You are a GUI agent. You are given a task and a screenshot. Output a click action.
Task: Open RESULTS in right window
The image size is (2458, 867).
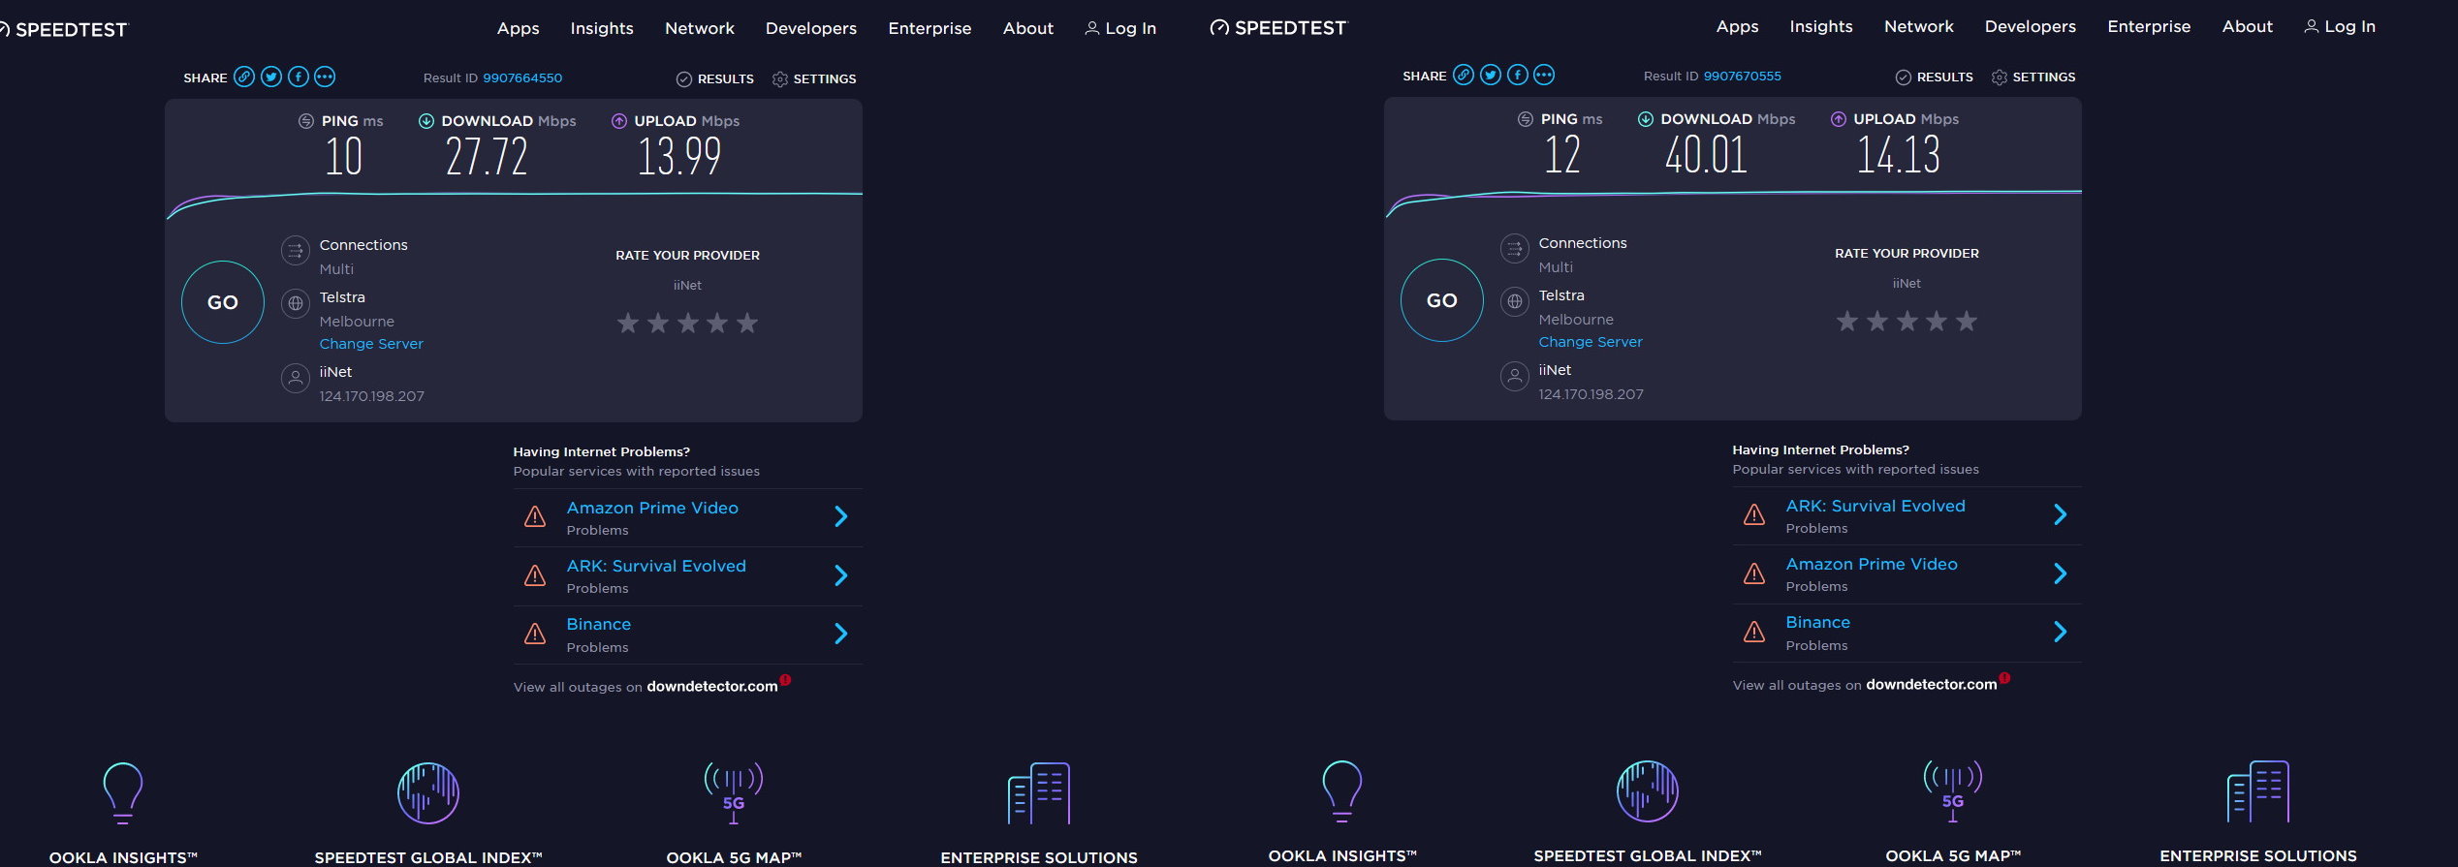[1935, 77]
